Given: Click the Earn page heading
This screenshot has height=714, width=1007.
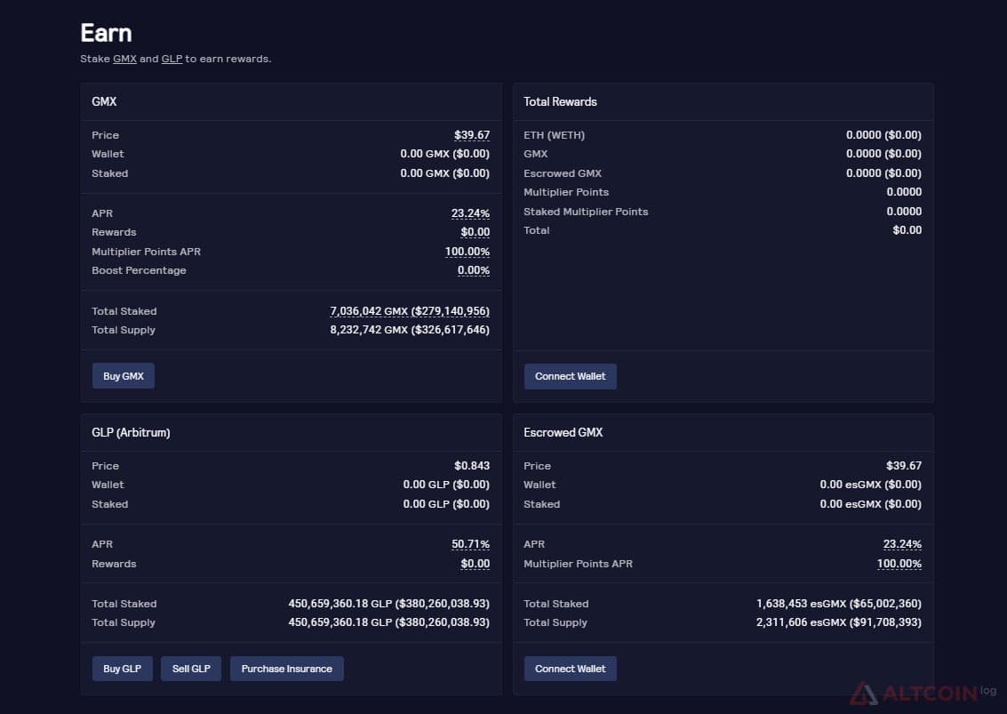Looking at the screenshot, I should click(106, 33).
